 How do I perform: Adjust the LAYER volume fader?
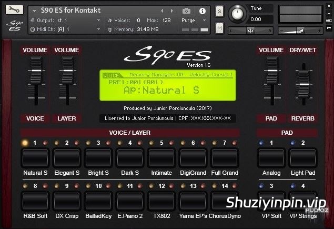click(68, 71)
